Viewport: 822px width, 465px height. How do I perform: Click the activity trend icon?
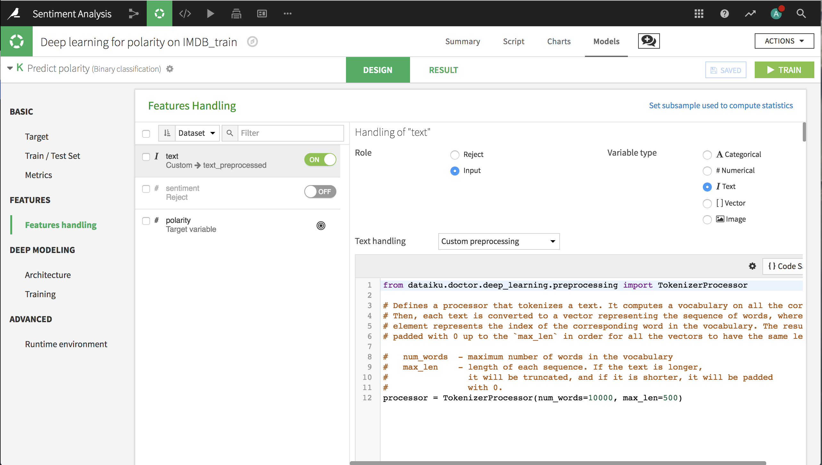(750, 13)
